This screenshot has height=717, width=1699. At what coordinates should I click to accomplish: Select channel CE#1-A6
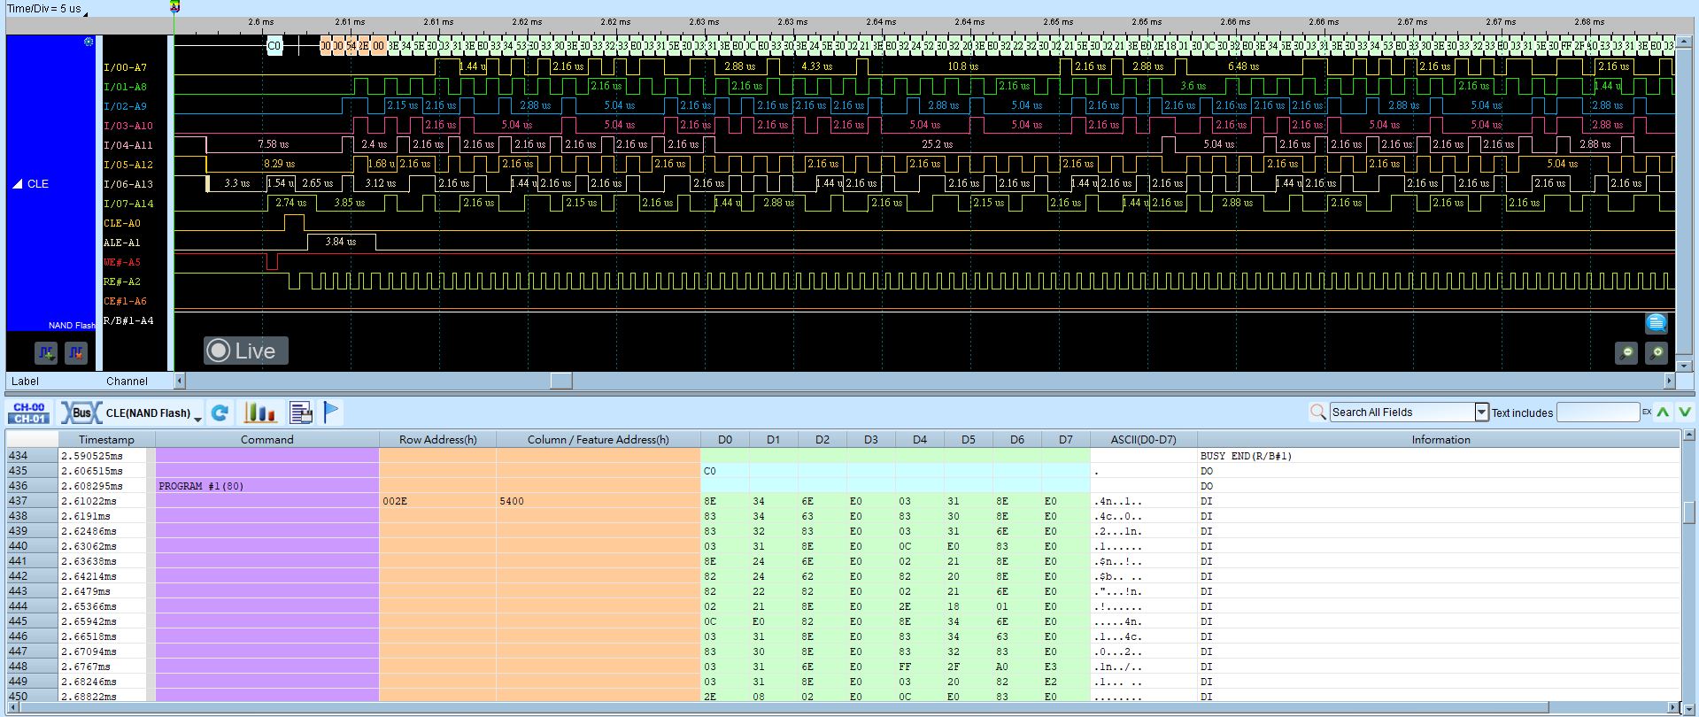click(x=125, y=301)
